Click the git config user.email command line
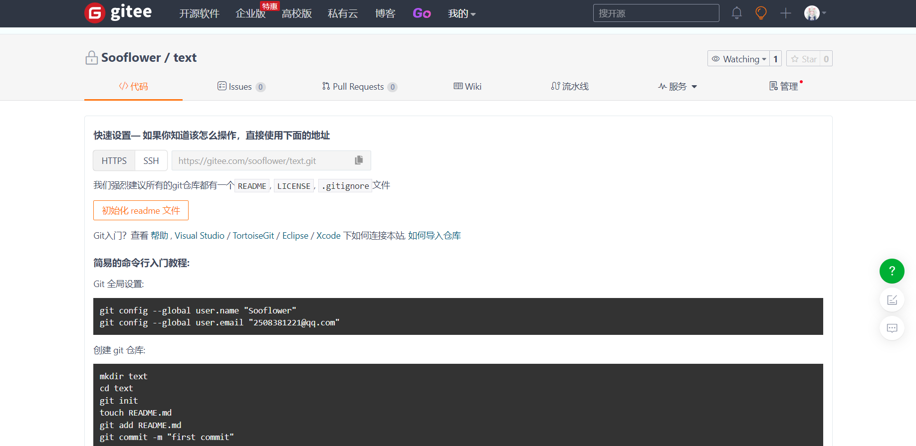The image size is (916, 446). pos(220,322)
